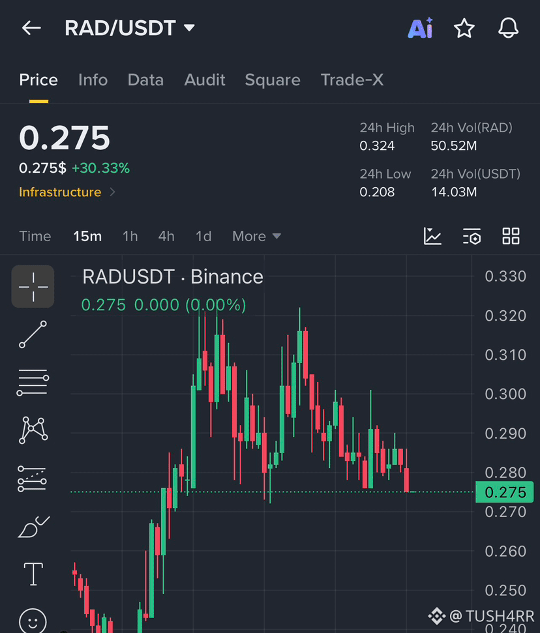Screen dimensions: 540x633
Task: Select the Time chart interval
Action: coord(35,236)
